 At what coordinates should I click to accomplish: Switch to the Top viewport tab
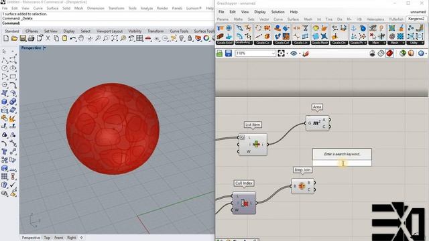click(x=47, y=238)
